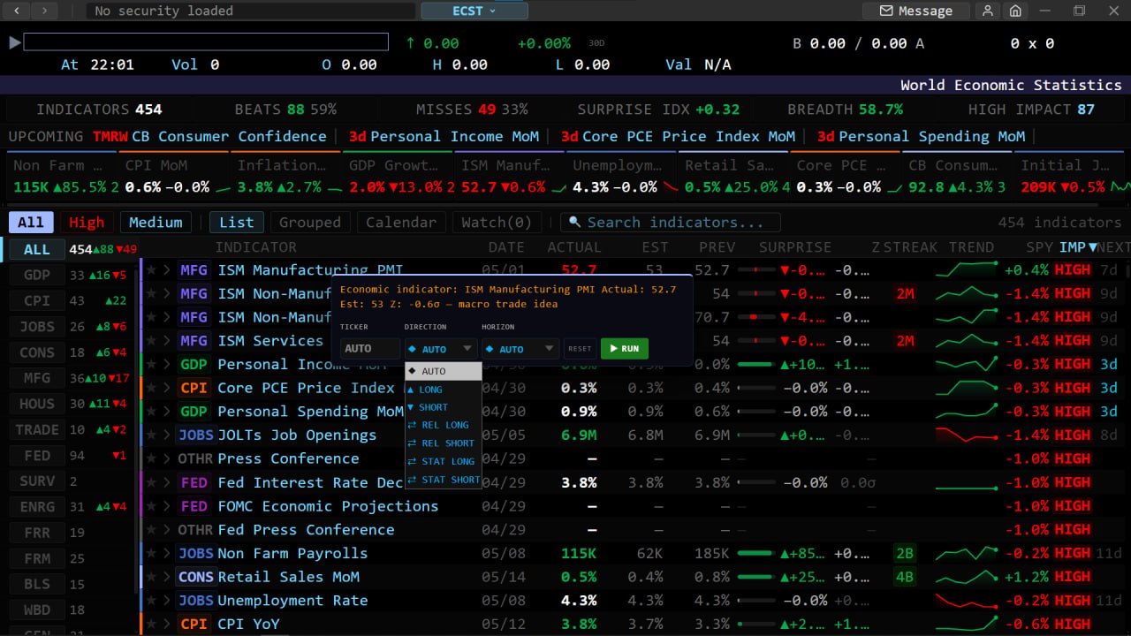Star Non Farm Payrolls row

(x=151, y=554)
